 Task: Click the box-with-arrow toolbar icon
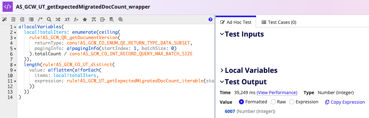103,19
